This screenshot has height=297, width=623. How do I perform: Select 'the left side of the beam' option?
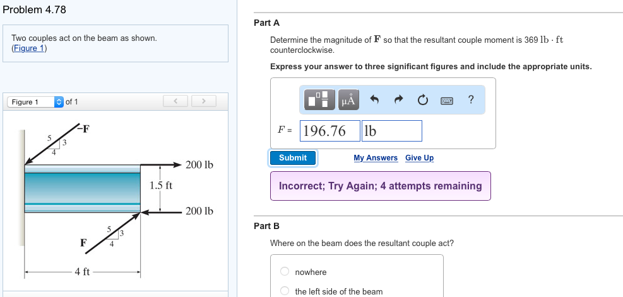tap(285, 291)
